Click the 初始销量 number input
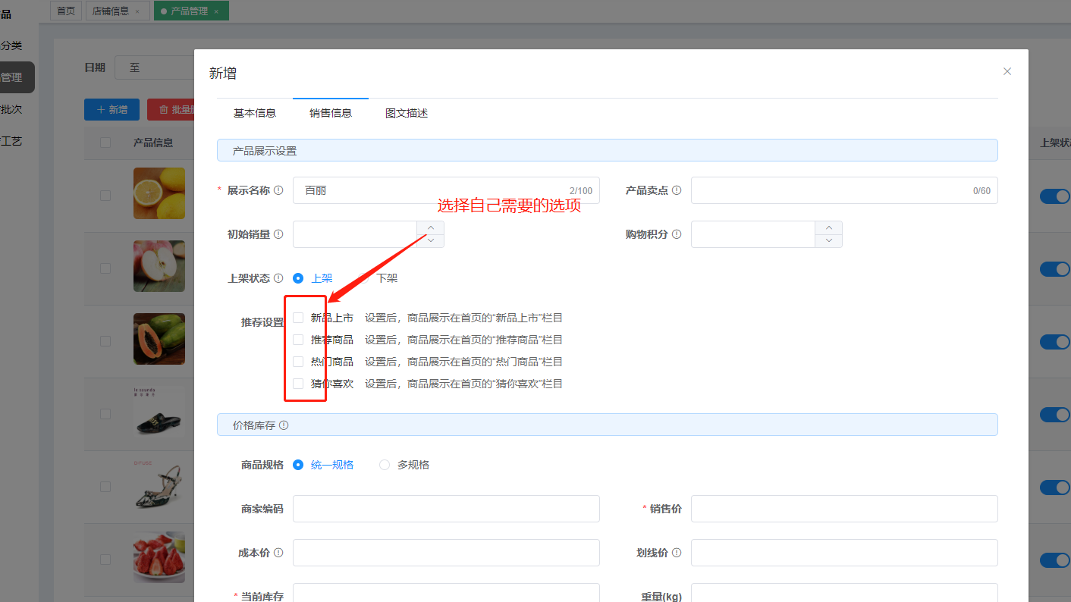Screen dimensions: 1071x602 (x=355, y=234)
